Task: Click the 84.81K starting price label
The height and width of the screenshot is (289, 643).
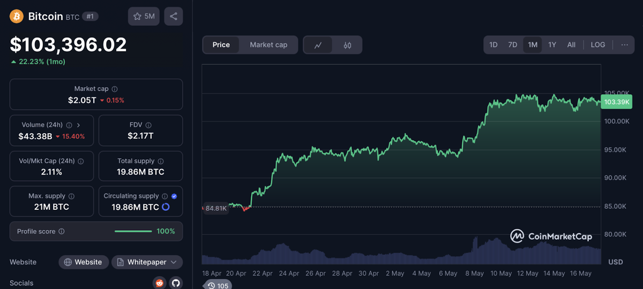Action: [216, 208]
